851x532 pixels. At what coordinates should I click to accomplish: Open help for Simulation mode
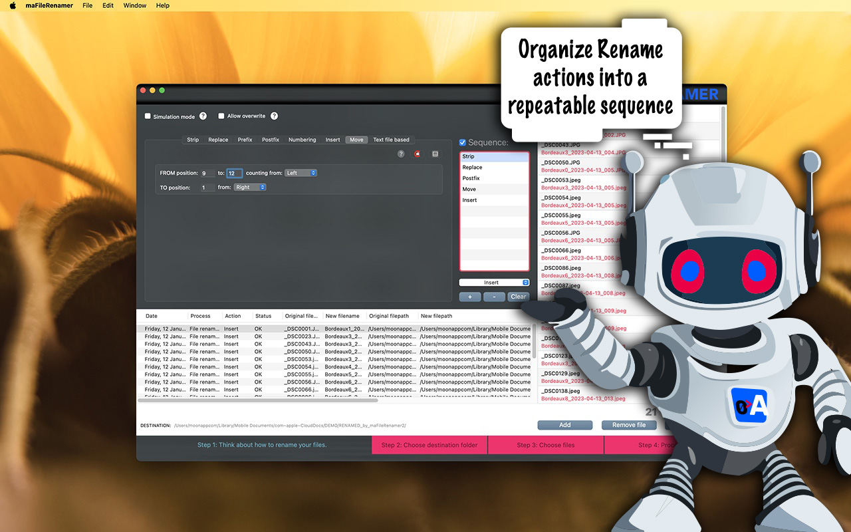tap(203, 116)
